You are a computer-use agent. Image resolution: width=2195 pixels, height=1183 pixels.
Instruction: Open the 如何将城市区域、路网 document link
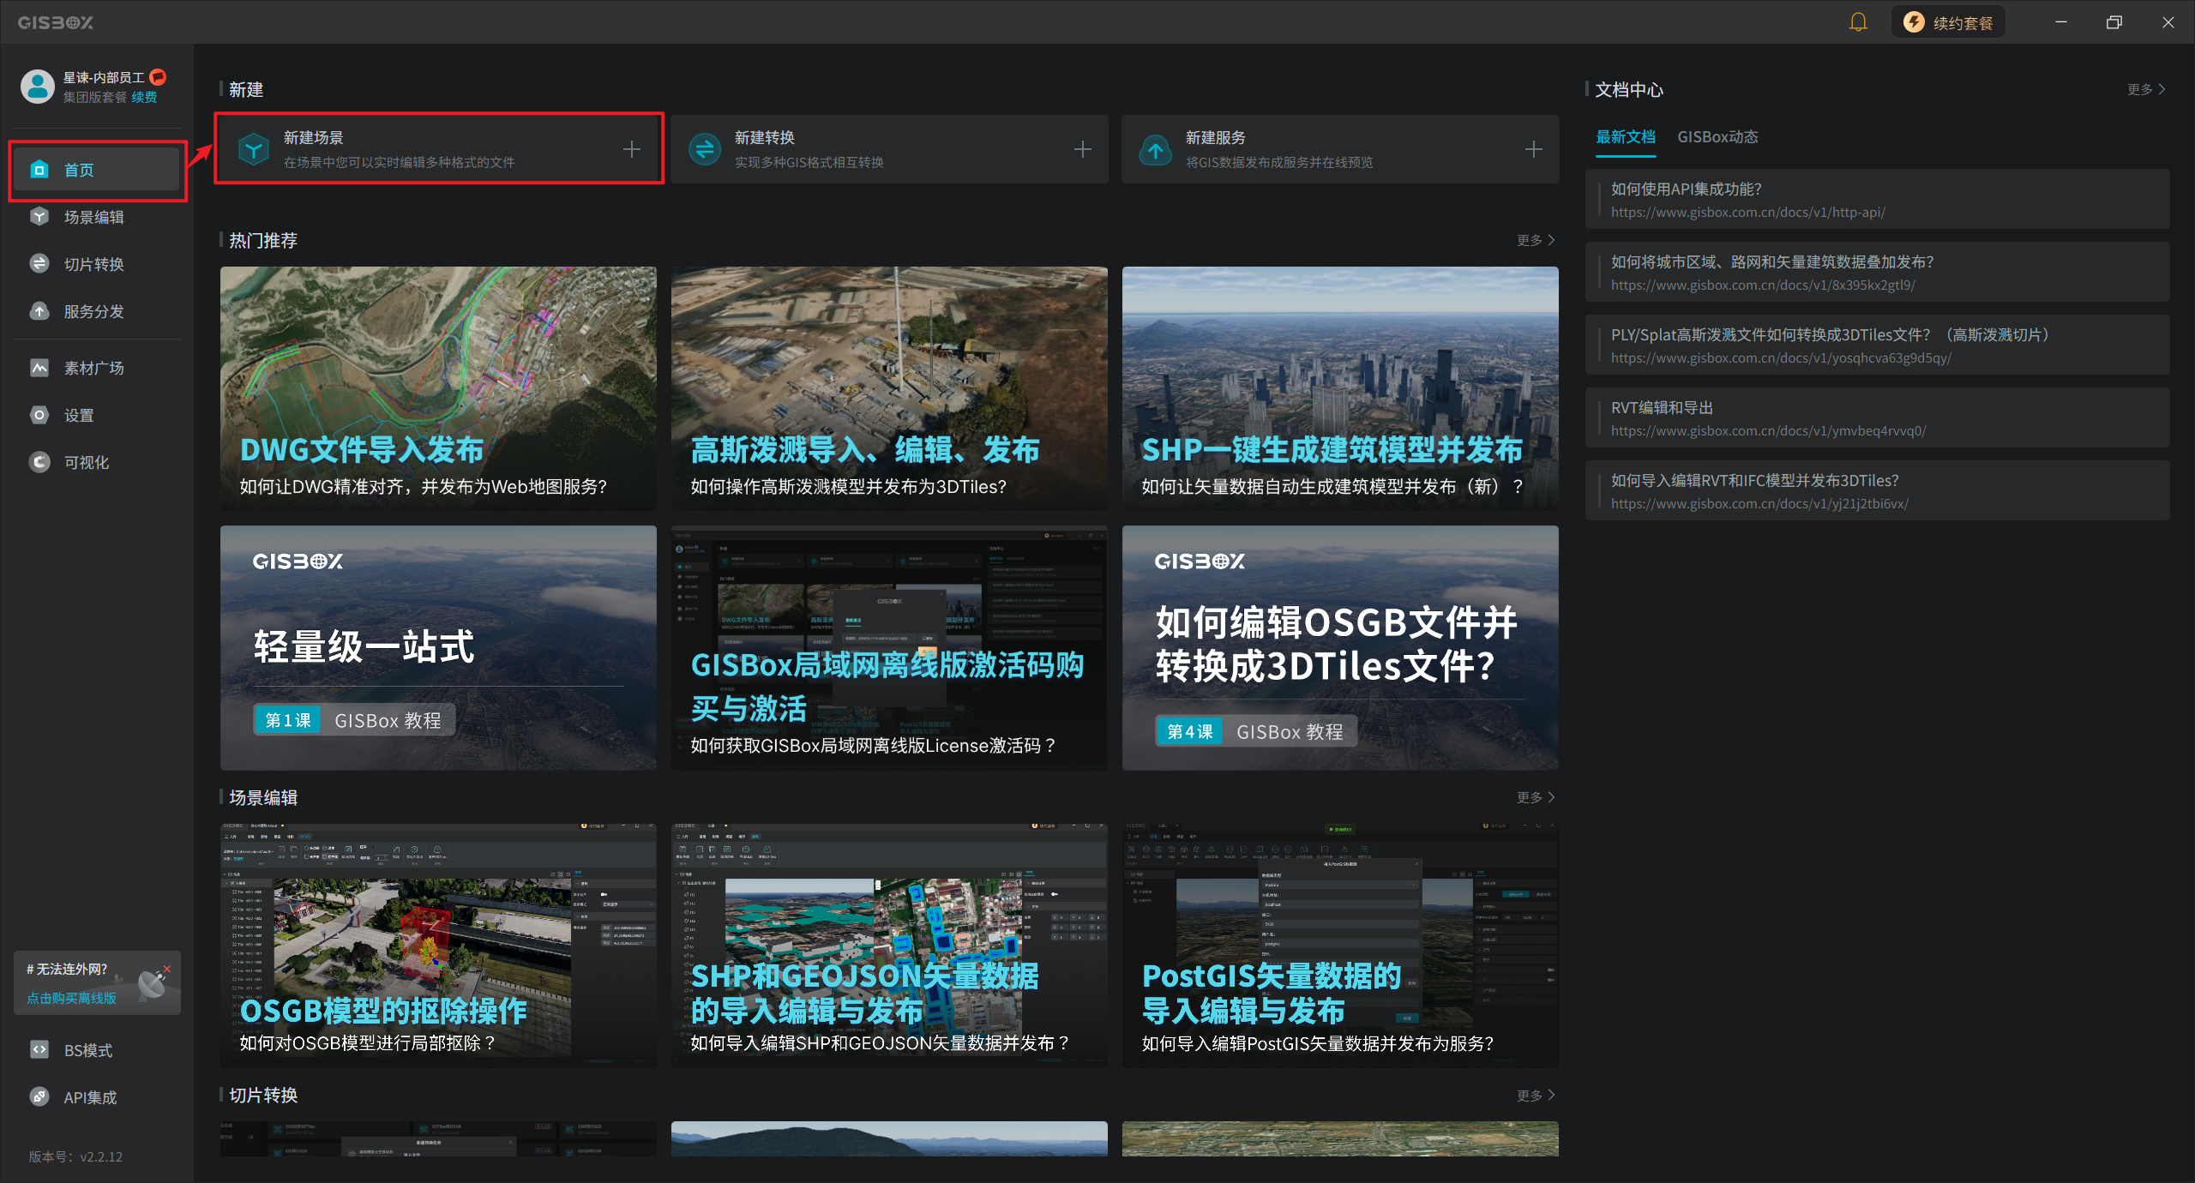(1878, 272)
